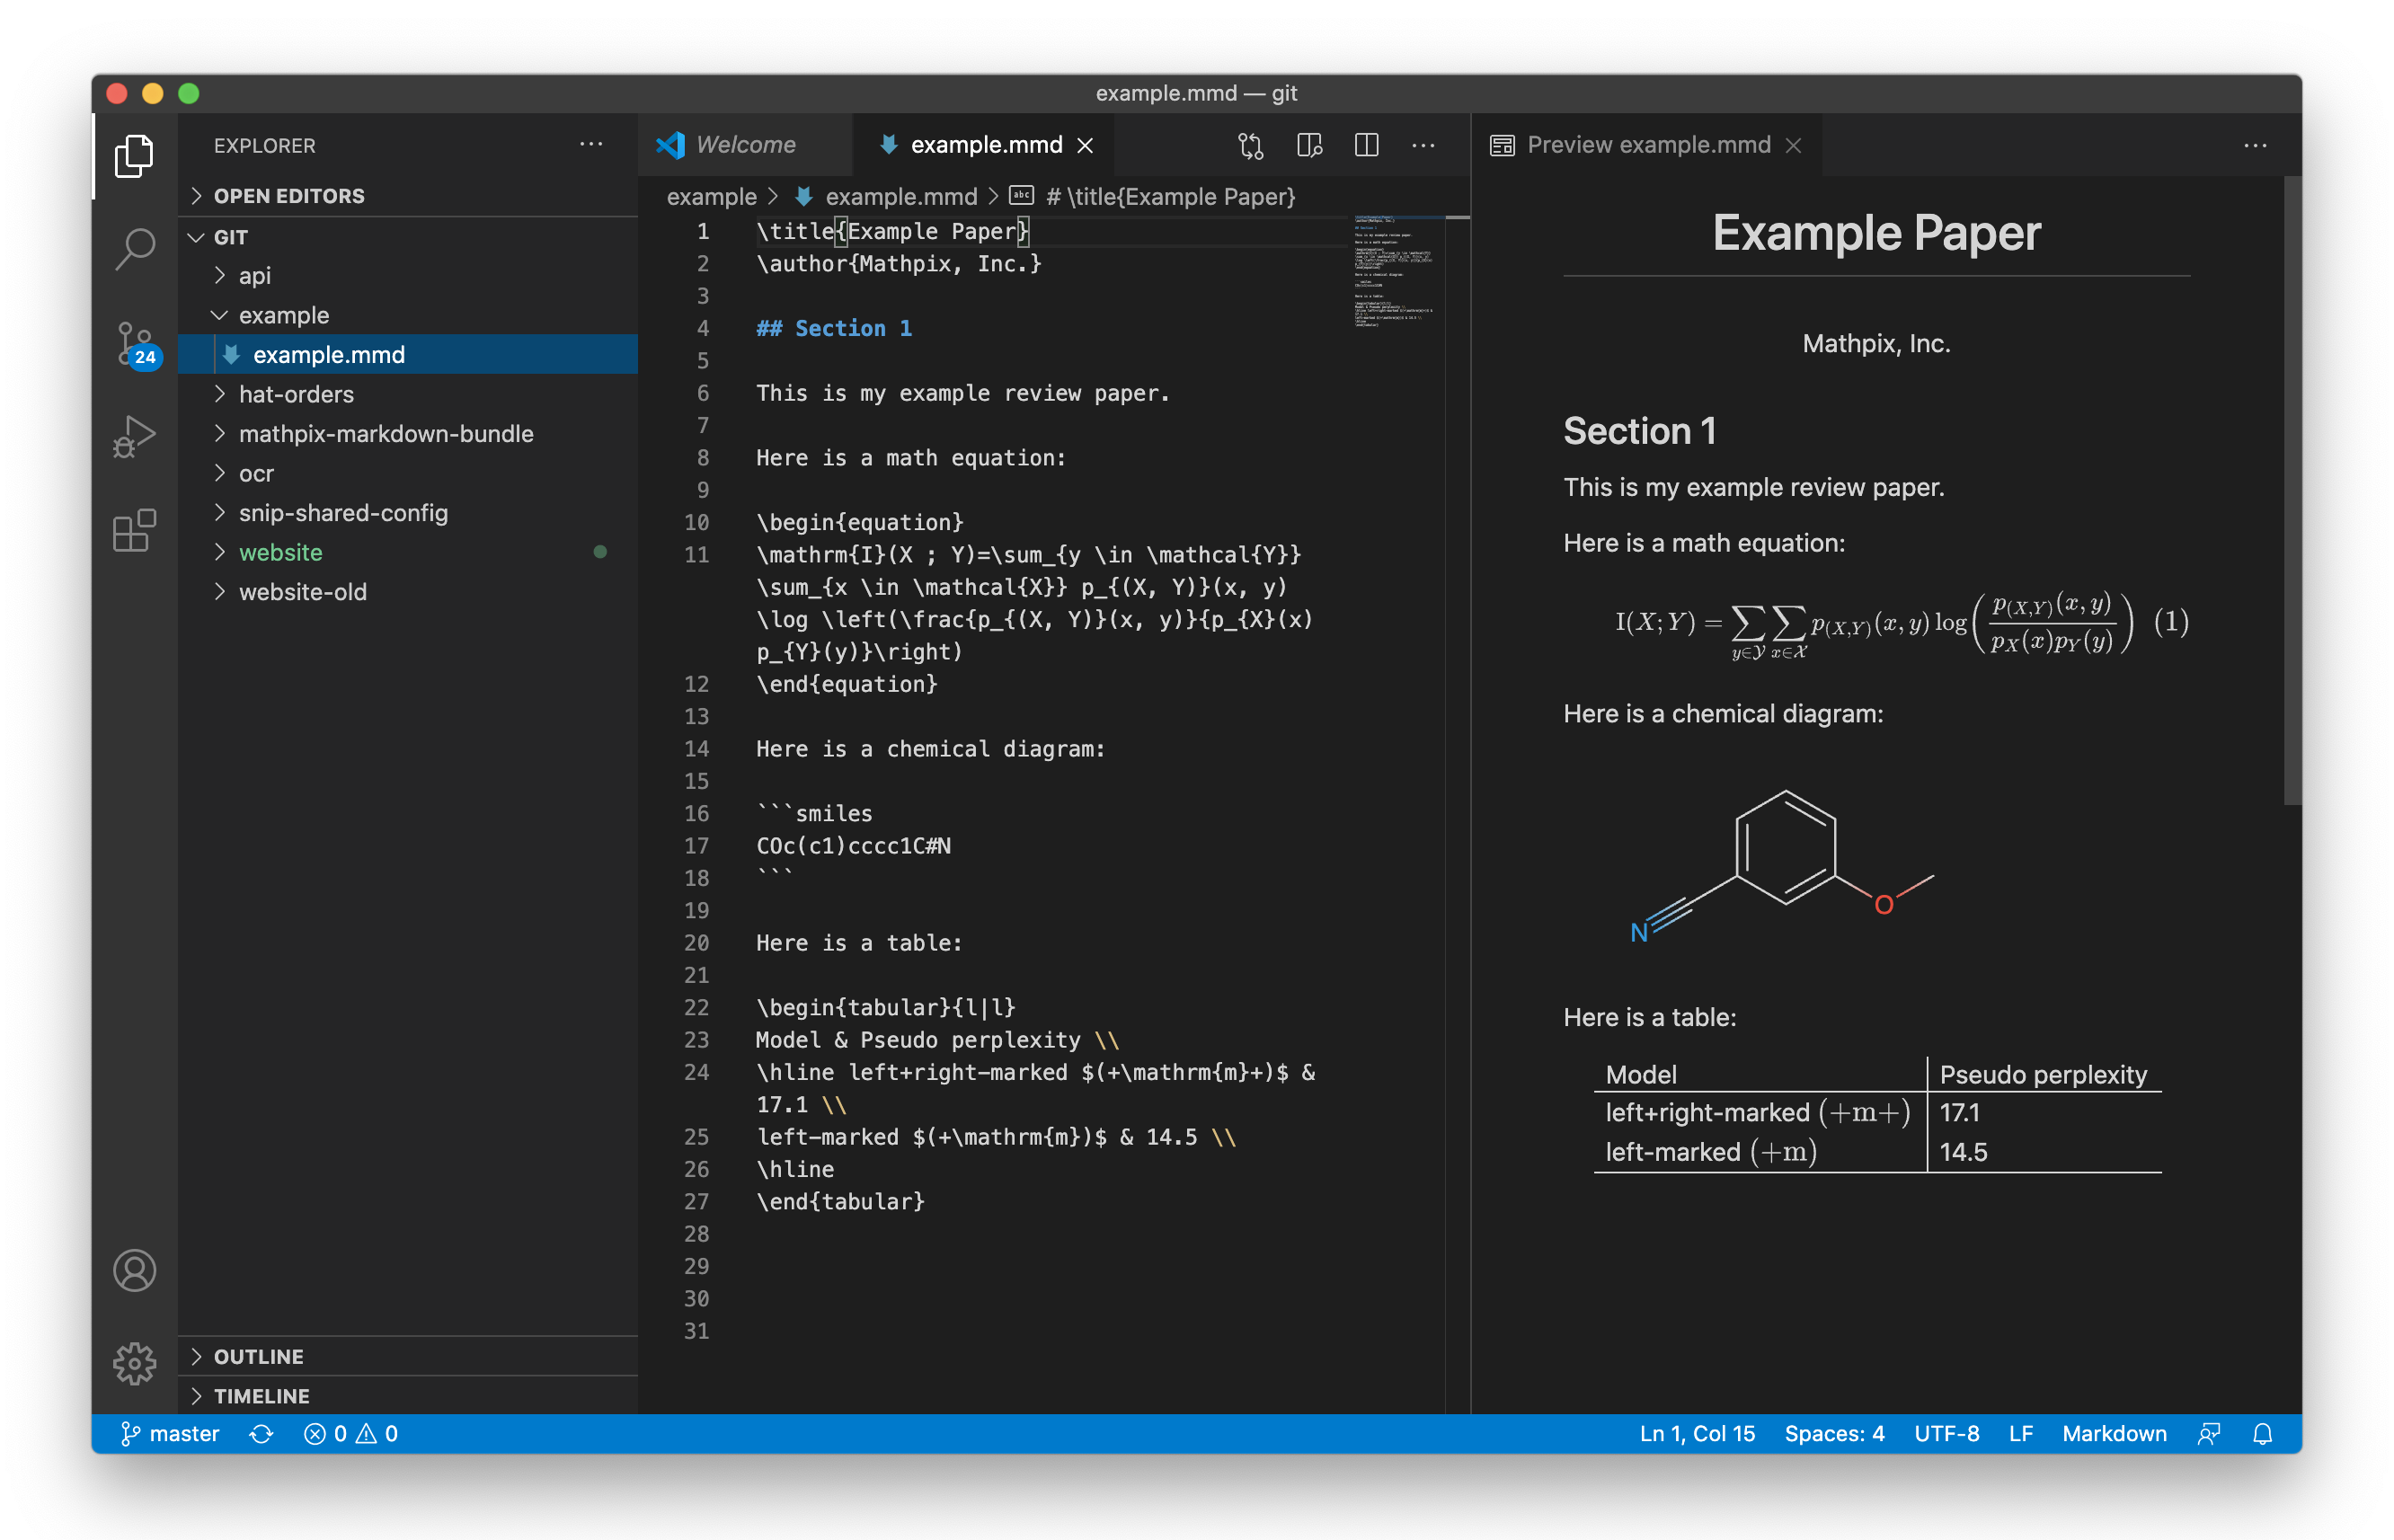Click the Synchronize Changes icon in the status bar
This screenshot has height=1540, width=2394.
[262, 1433]
